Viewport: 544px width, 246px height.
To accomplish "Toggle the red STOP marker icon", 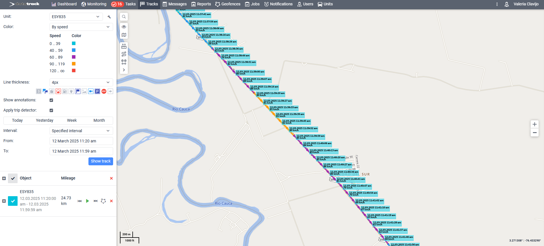I will pos(104,91).
